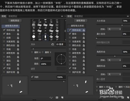
Task: Select 画笔笔尖形状 section in right panel
Action: point(76,26)
